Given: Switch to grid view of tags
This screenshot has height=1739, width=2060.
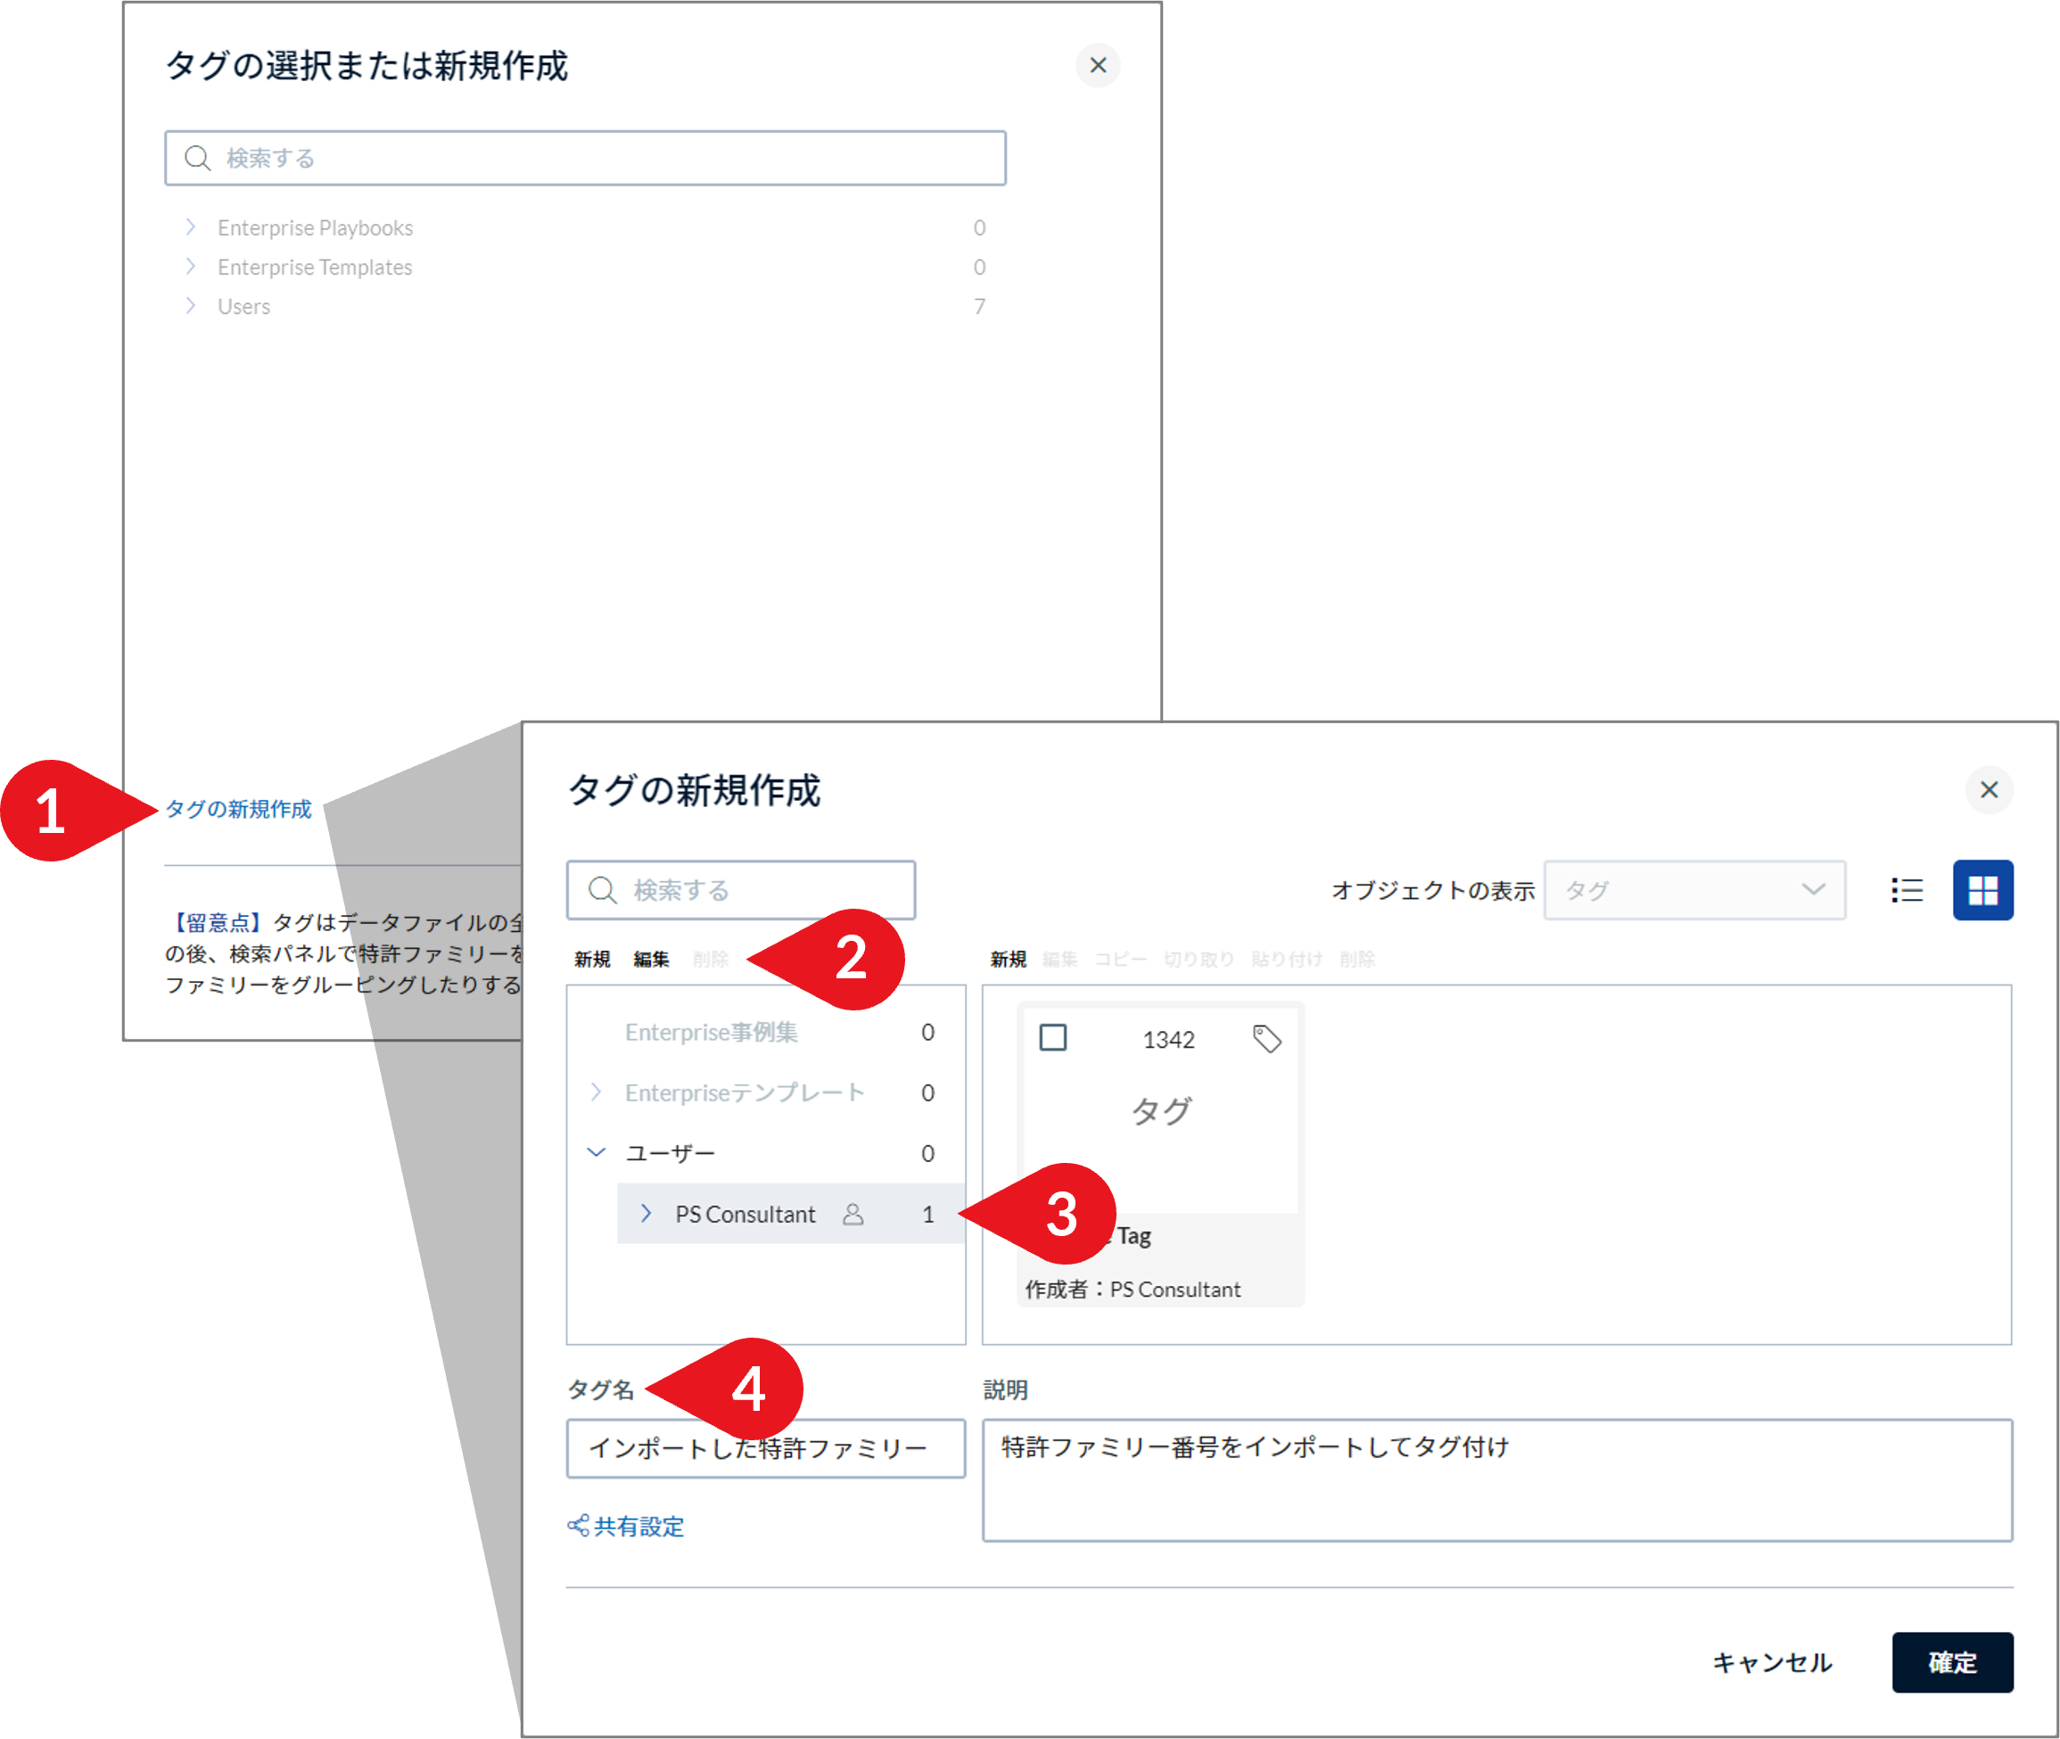Looking at the screenshot, I should coord(1984,890).
